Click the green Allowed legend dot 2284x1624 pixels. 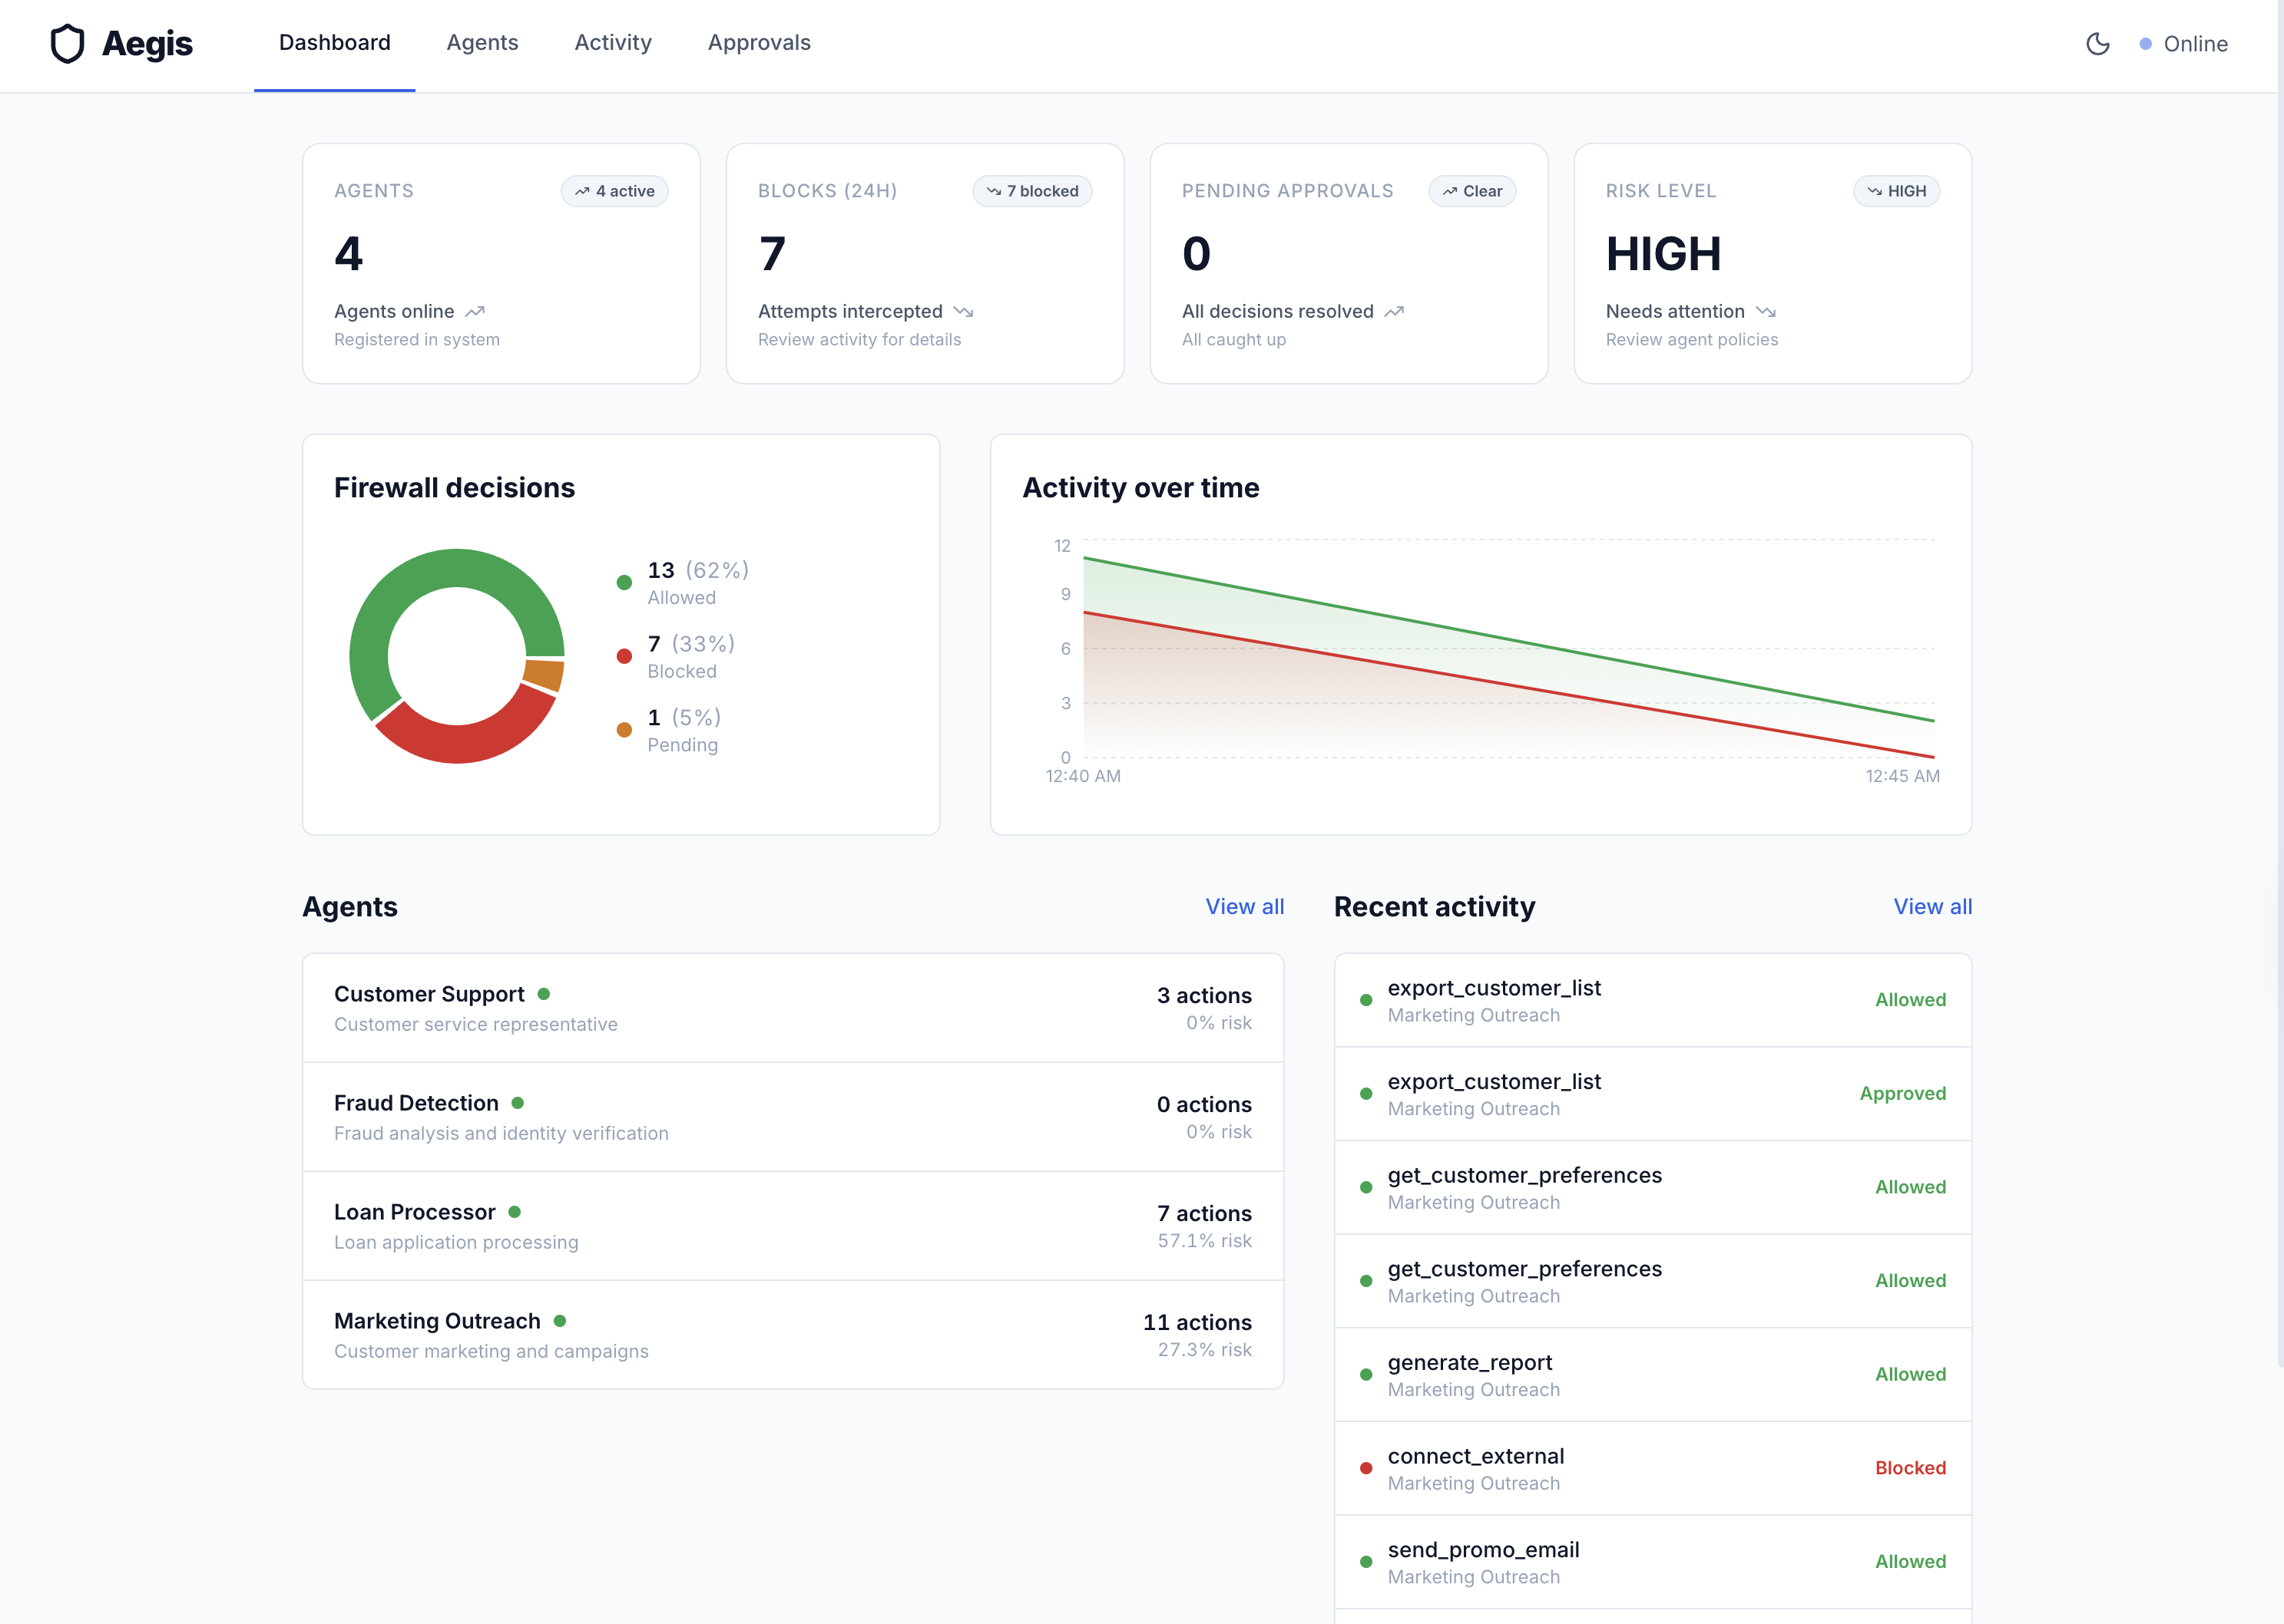(624, 582)
